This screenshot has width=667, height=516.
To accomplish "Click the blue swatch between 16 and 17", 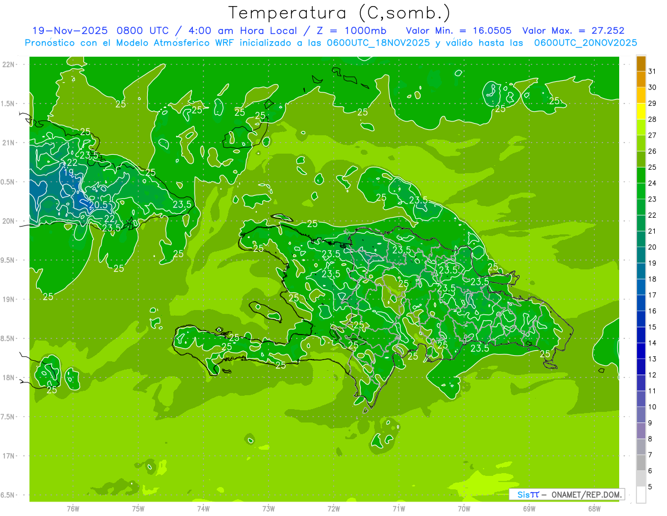I will point(641,303).
